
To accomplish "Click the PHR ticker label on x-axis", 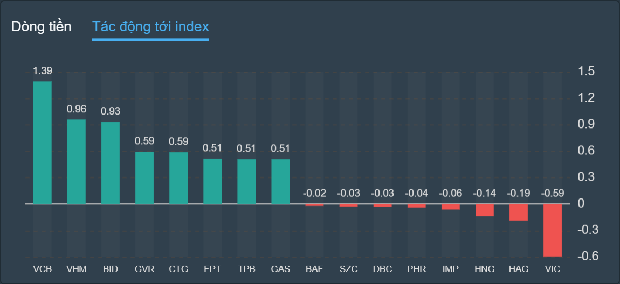I will click(x=416, y=269).
